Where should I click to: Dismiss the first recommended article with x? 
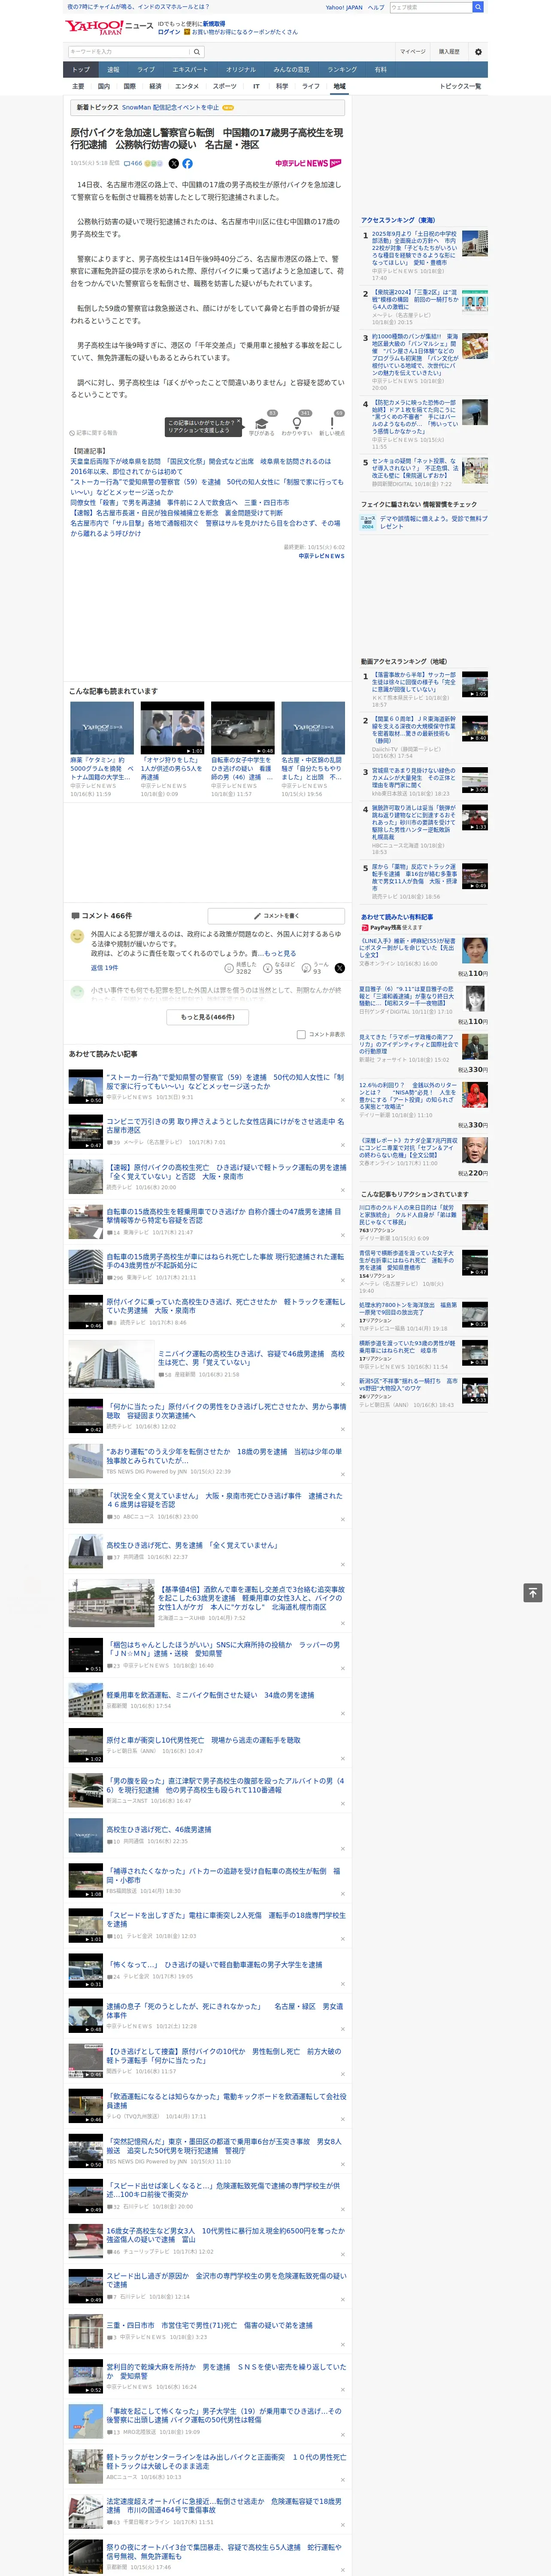click(x=342, y=1100)
